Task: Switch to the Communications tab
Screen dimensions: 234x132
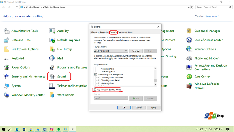Action: click(x=125, y=32)
